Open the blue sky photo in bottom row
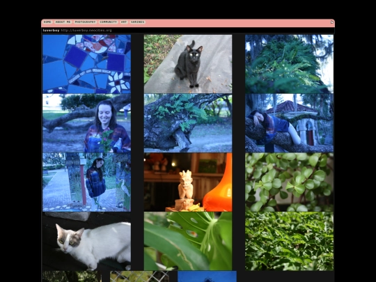This screenshot has height=282, width=376. click(207, 276)
